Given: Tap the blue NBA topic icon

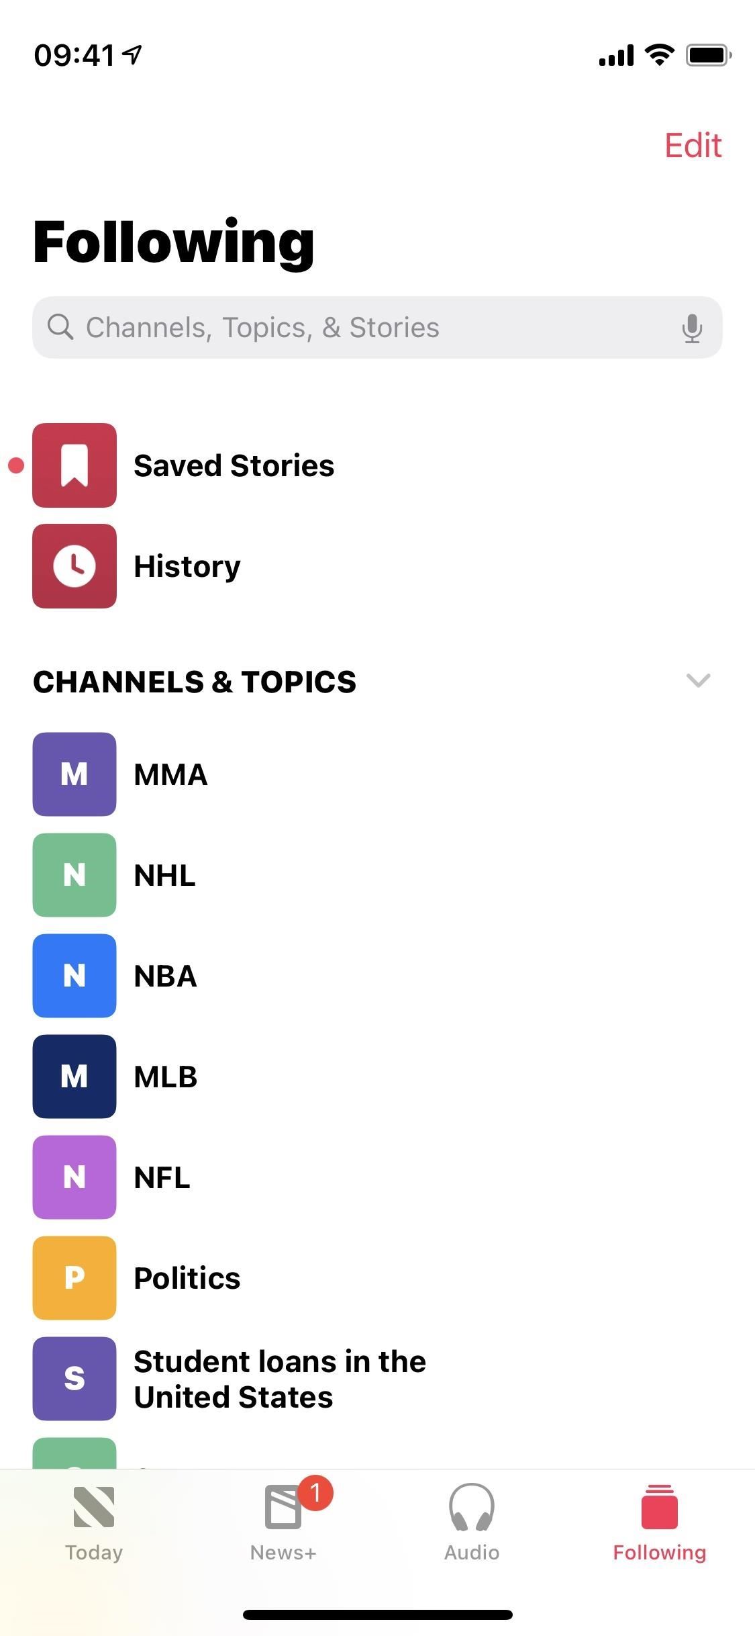Looking at the screenshot, I should click(74, 976).
